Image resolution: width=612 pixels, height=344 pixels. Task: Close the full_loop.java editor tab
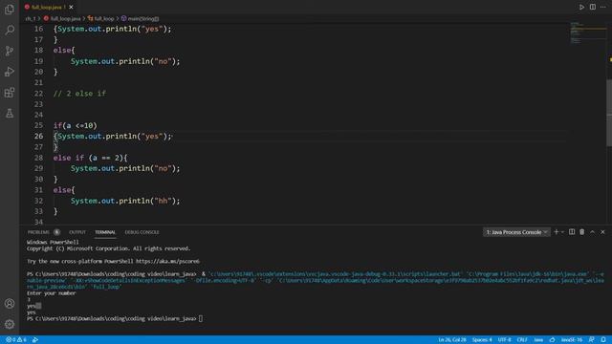pyautogui.click(x=71, y=7)
